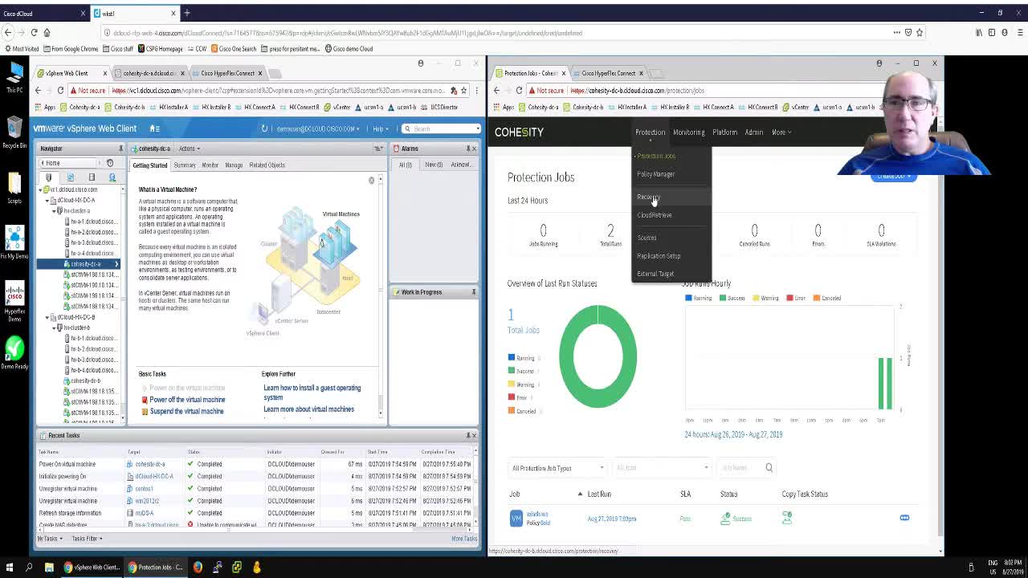
Task: Collapse dCloud-HX-DC-A datacenter node
Action: coord(47,201)
